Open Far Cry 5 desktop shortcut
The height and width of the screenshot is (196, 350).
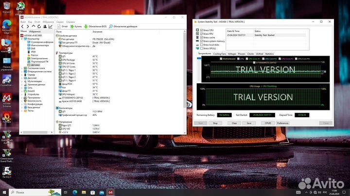point(7,172)
